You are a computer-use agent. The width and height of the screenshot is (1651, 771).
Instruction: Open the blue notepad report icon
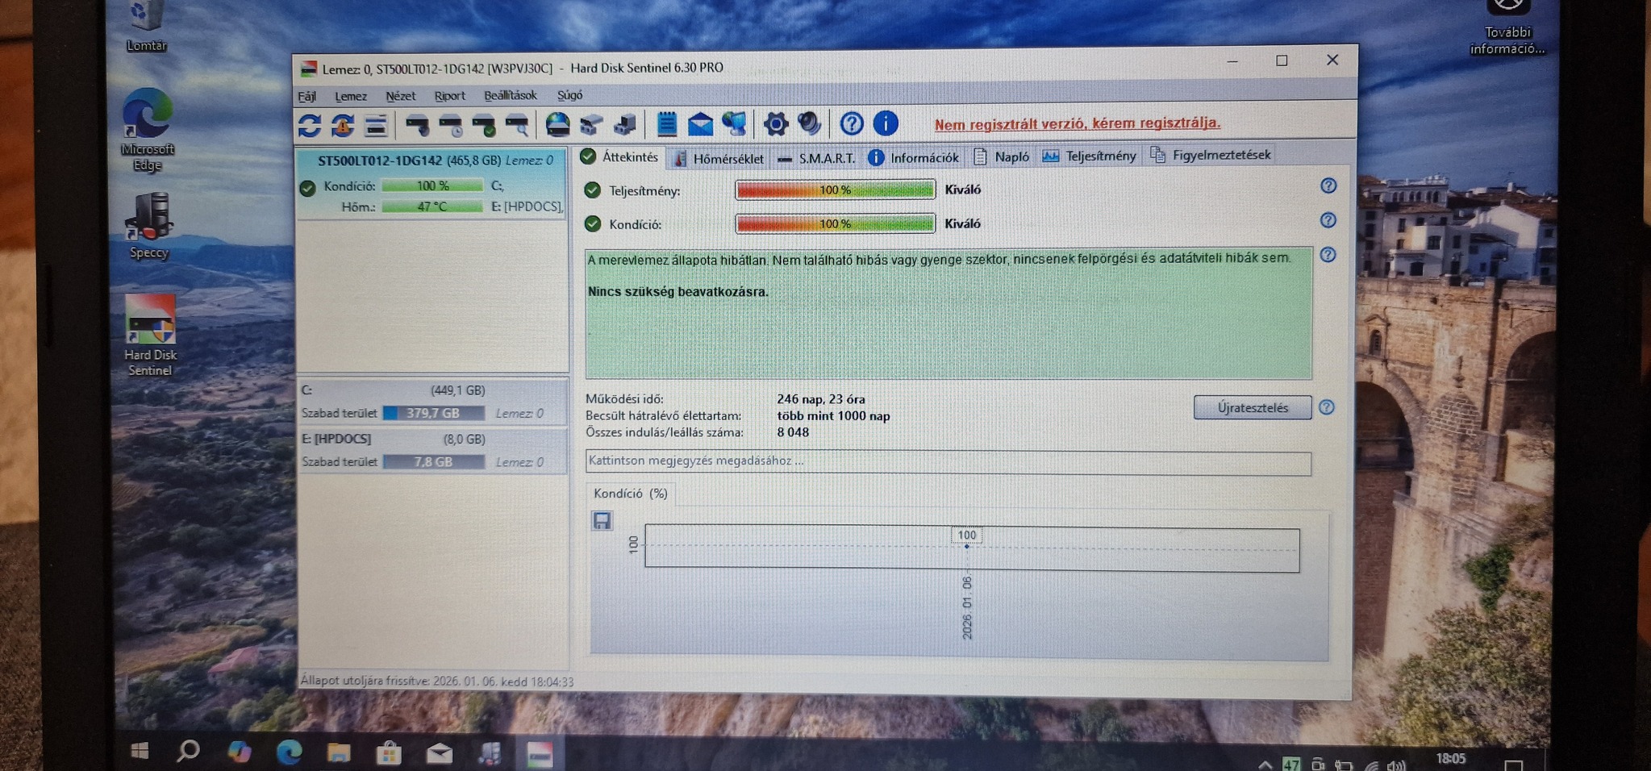pyautogui.click(x=666, y=123)
